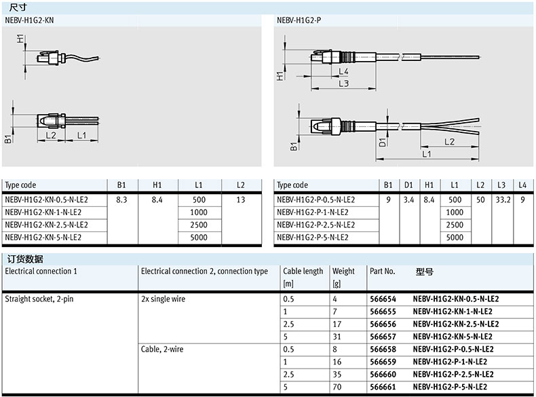The height and width of the screenshot is (397, 536).
Task: Select the '2x single wire' cell
Action: point(163,299)
